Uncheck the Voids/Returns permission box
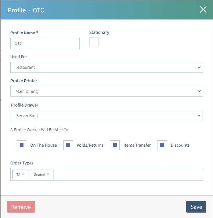The width and height of the screenshot is (213, 218). (68, 145)
